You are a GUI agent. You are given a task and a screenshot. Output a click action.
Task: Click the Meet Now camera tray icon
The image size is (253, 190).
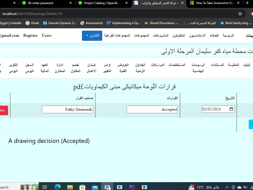pos(233,187)
